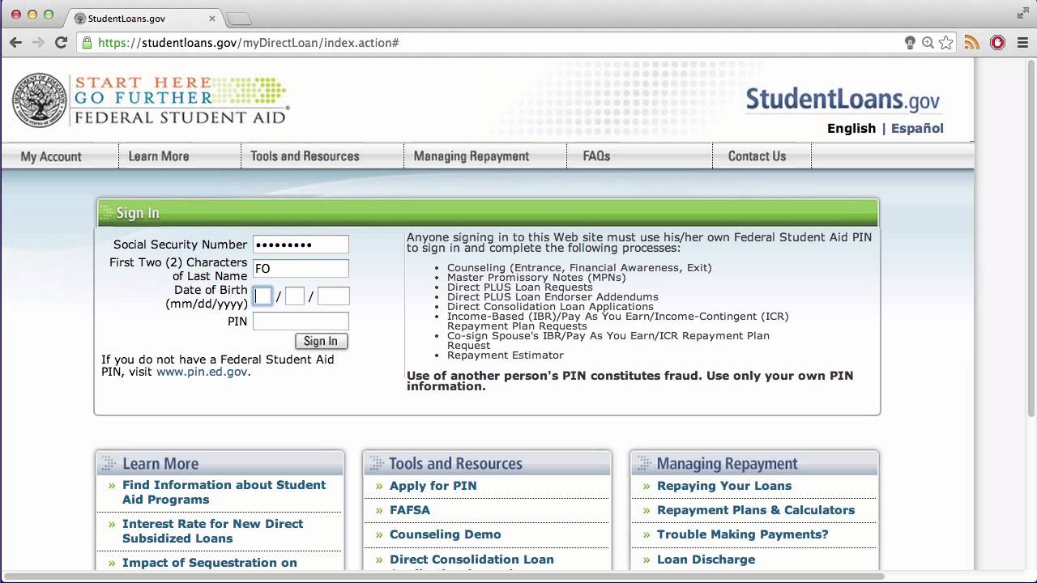Click the Repayment Estimator list item text
The width and height of the screenshot is (1037, 583).
coord(506,355)
